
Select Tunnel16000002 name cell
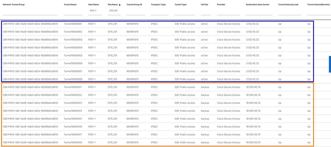(73, 32)
